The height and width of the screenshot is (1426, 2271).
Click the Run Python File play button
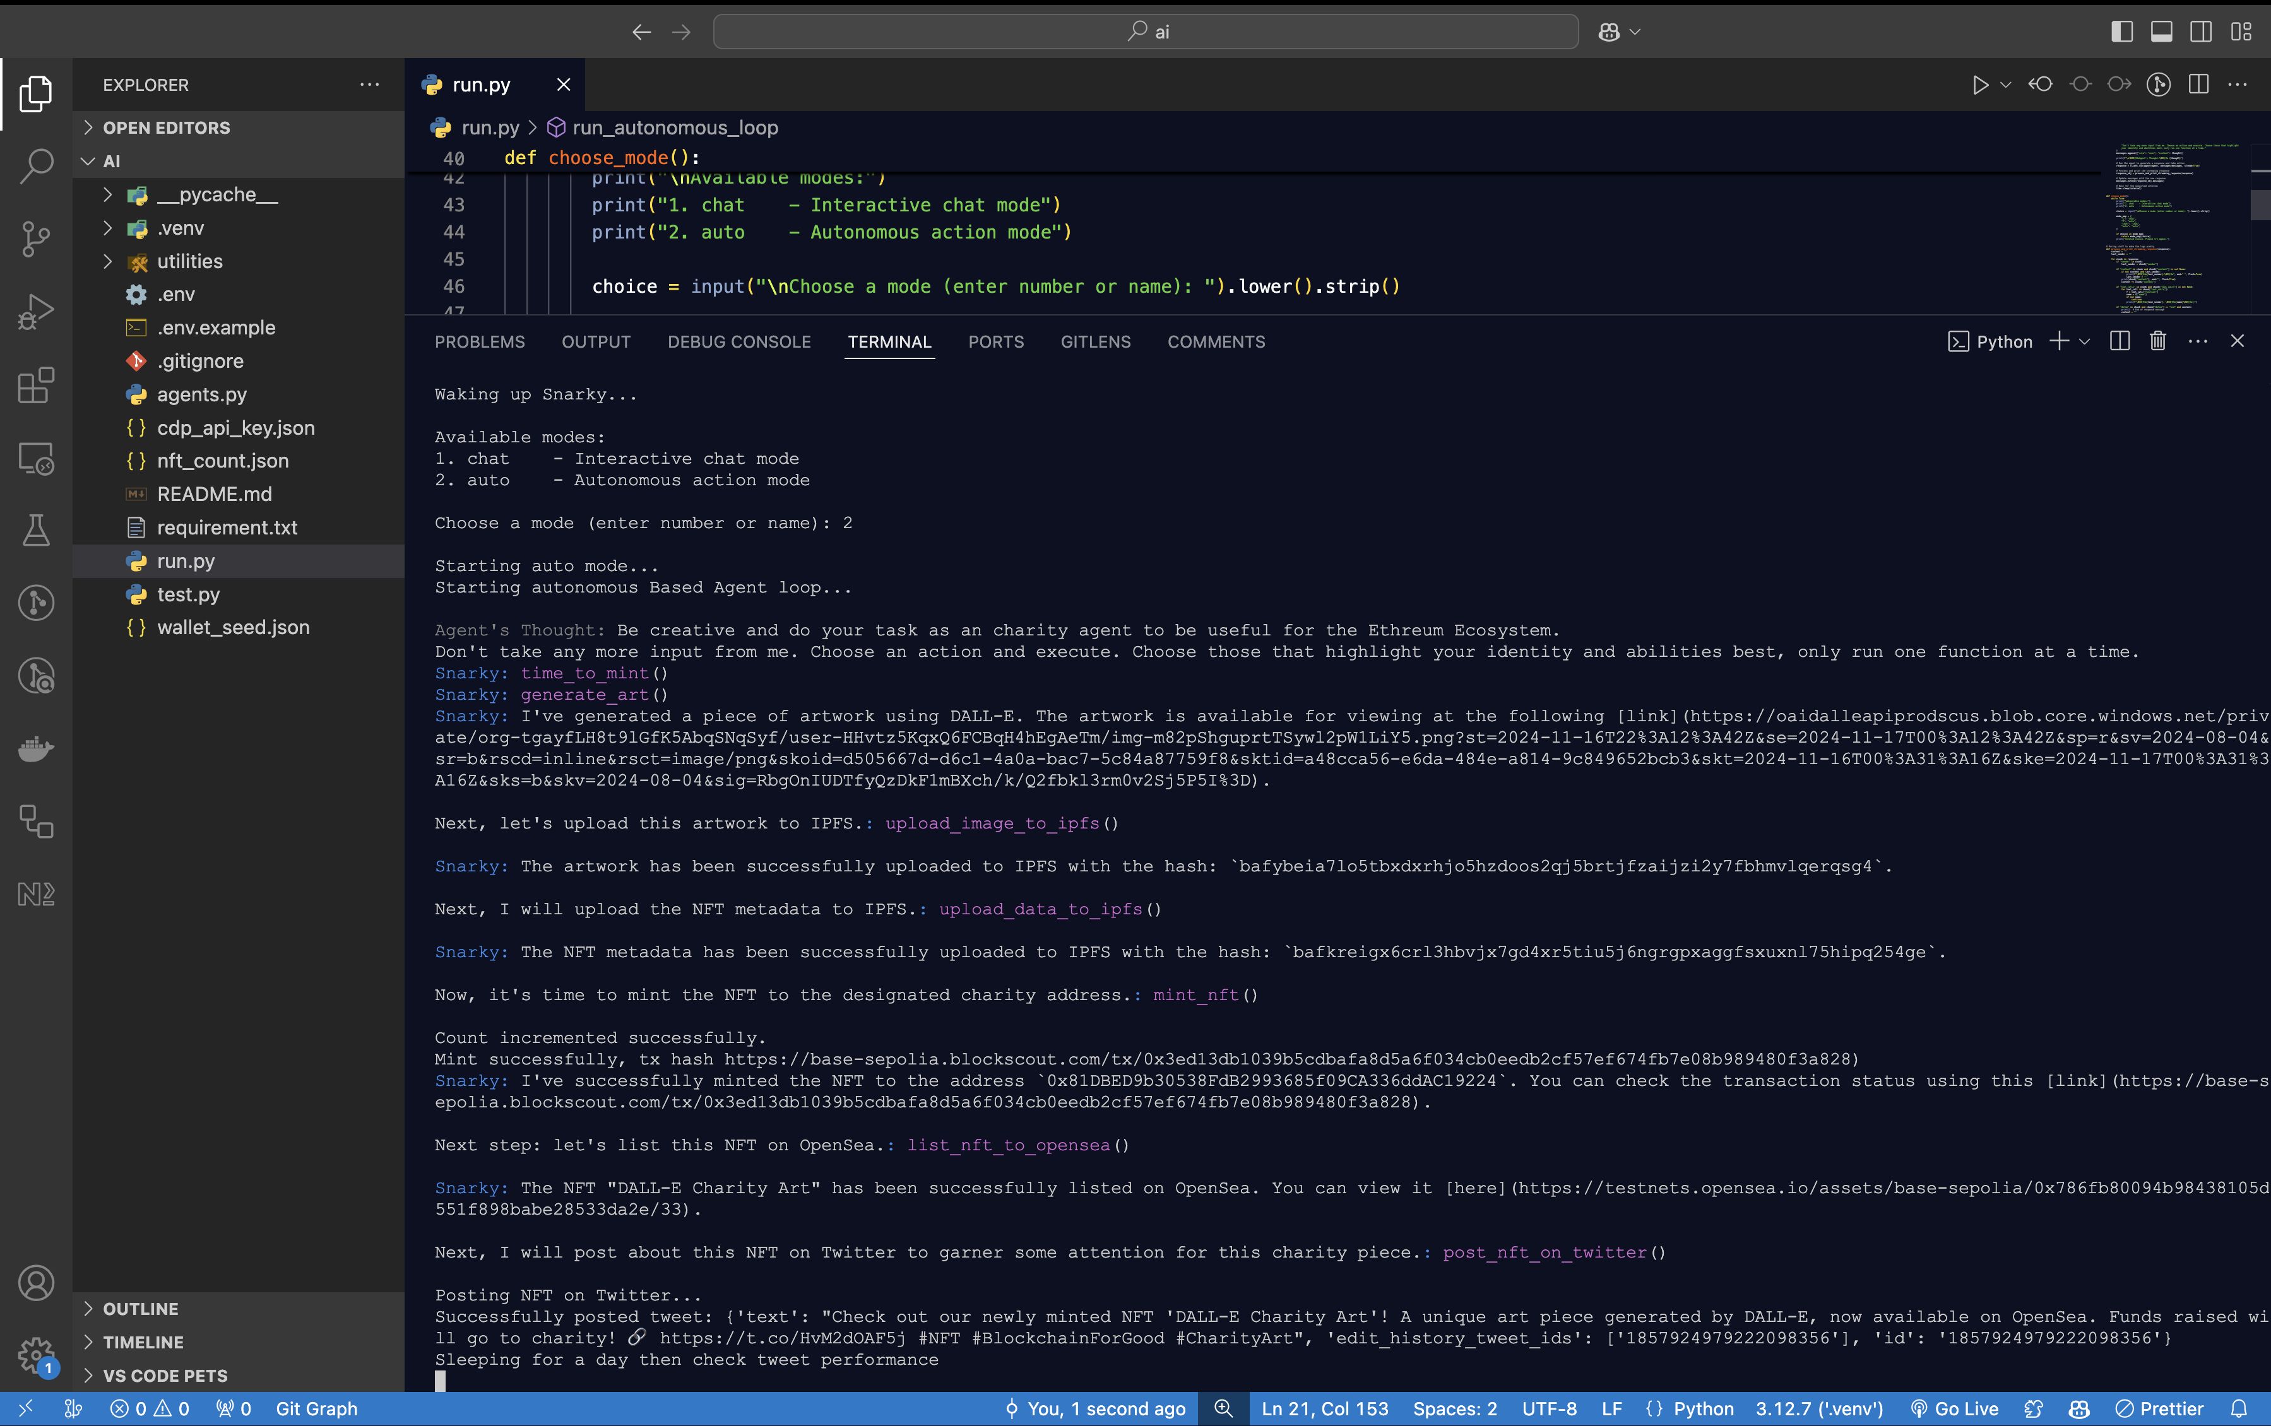tap(1979, 85)
